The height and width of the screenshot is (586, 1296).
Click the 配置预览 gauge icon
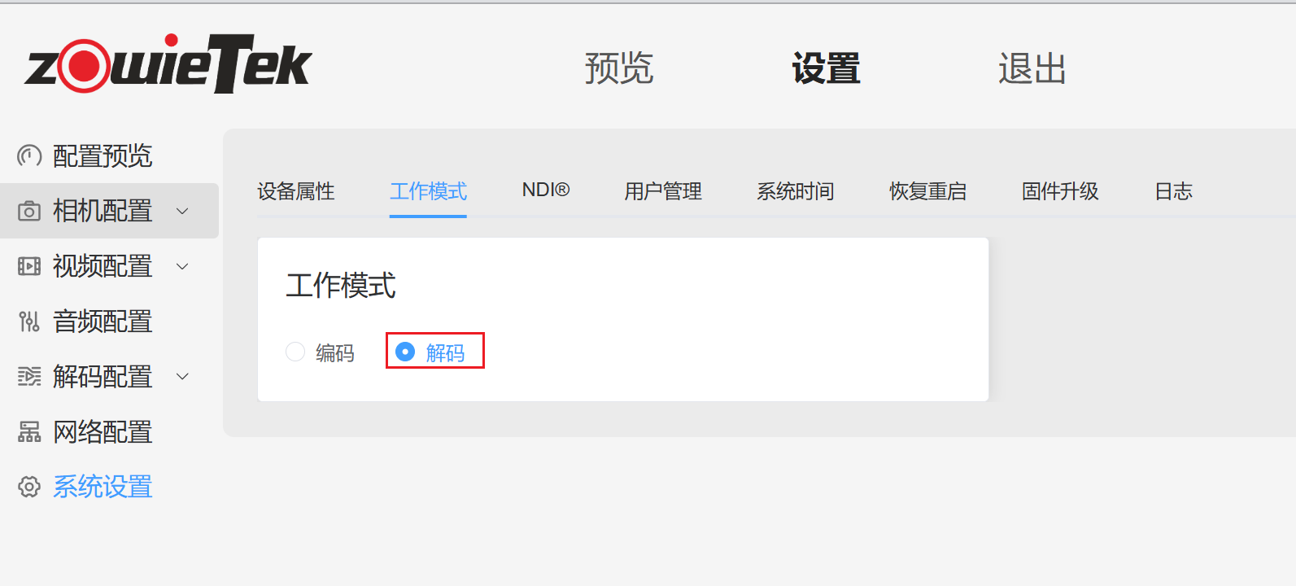pos(29,155)
